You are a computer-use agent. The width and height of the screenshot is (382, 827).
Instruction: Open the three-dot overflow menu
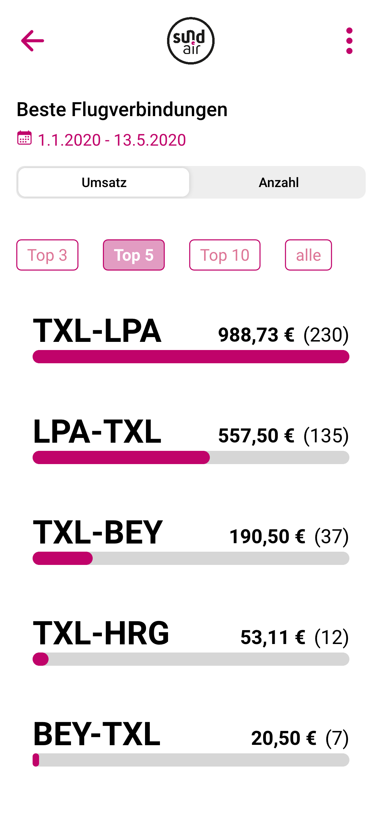point(349,41)
